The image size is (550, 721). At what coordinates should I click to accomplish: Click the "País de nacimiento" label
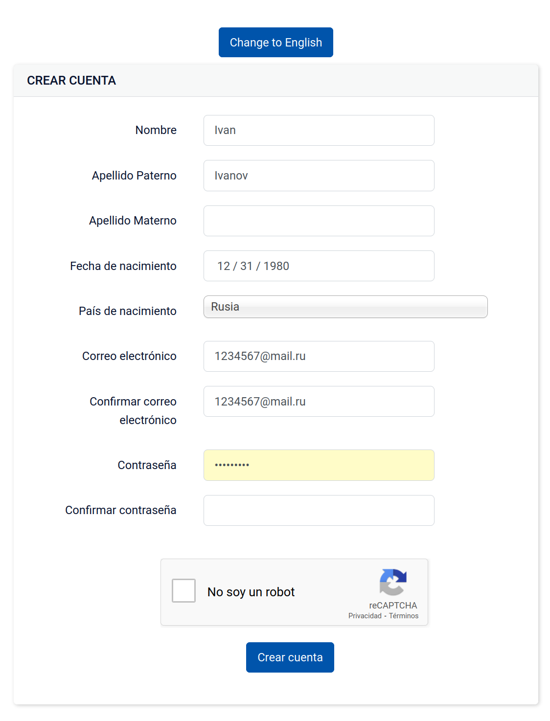click(127, 311)
